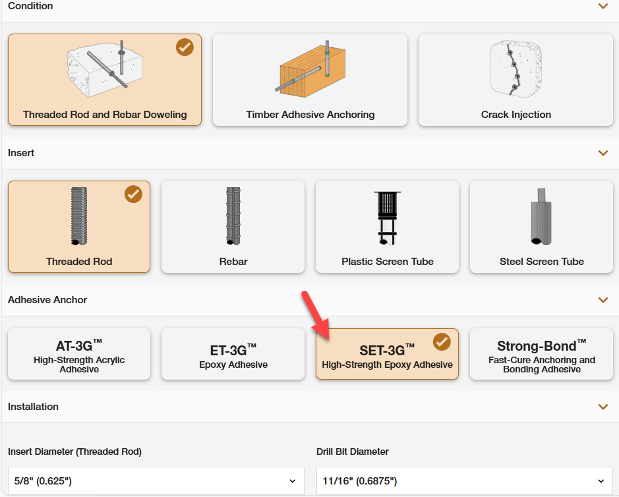Collapse the Insert section chevron
This screenshot has width=619, height=497.
click(603, 153)
